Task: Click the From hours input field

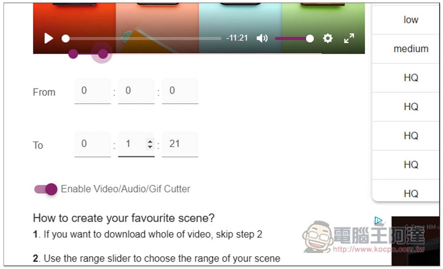Action: [93, 91]
